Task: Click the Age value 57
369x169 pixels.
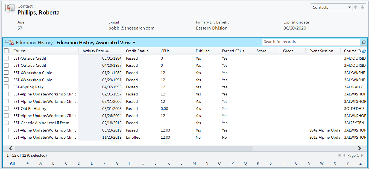Action: 20,28
